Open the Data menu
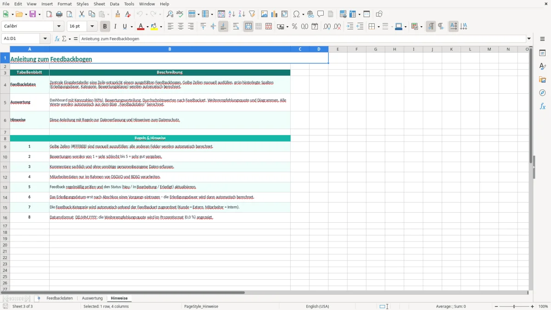 [x=114, y=4]
